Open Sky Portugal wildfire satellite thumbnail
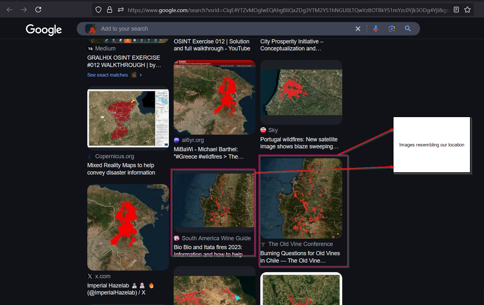 point(301,93)
